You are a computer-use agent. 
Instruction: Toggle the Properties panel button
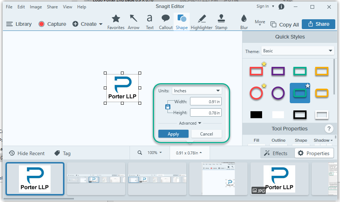(314, 153)
